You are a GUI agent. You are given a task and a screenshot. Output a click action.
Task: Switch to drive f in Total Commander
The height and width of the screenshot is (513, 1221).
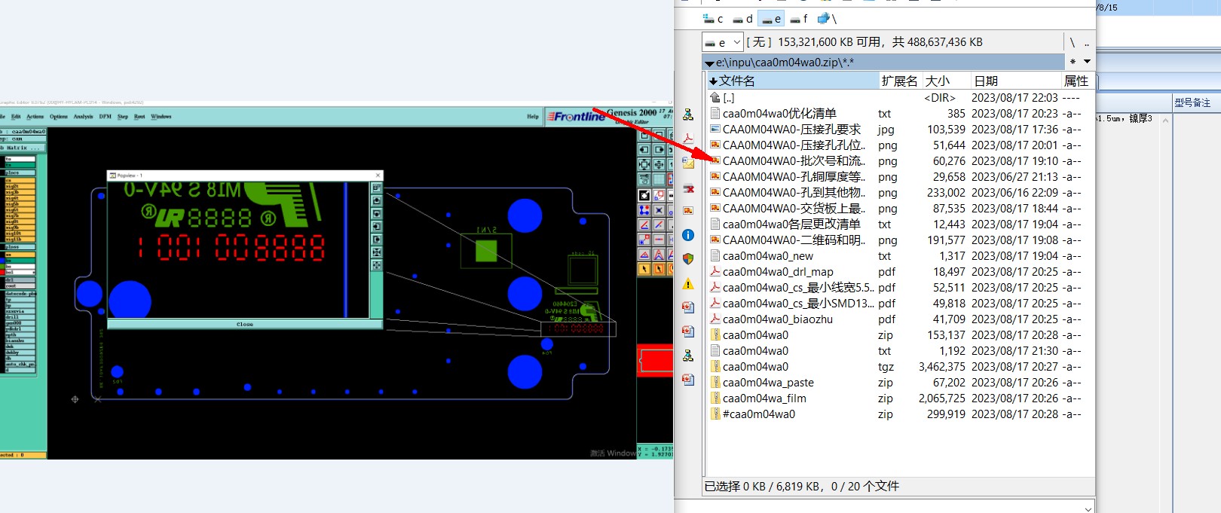click(800, 19)
